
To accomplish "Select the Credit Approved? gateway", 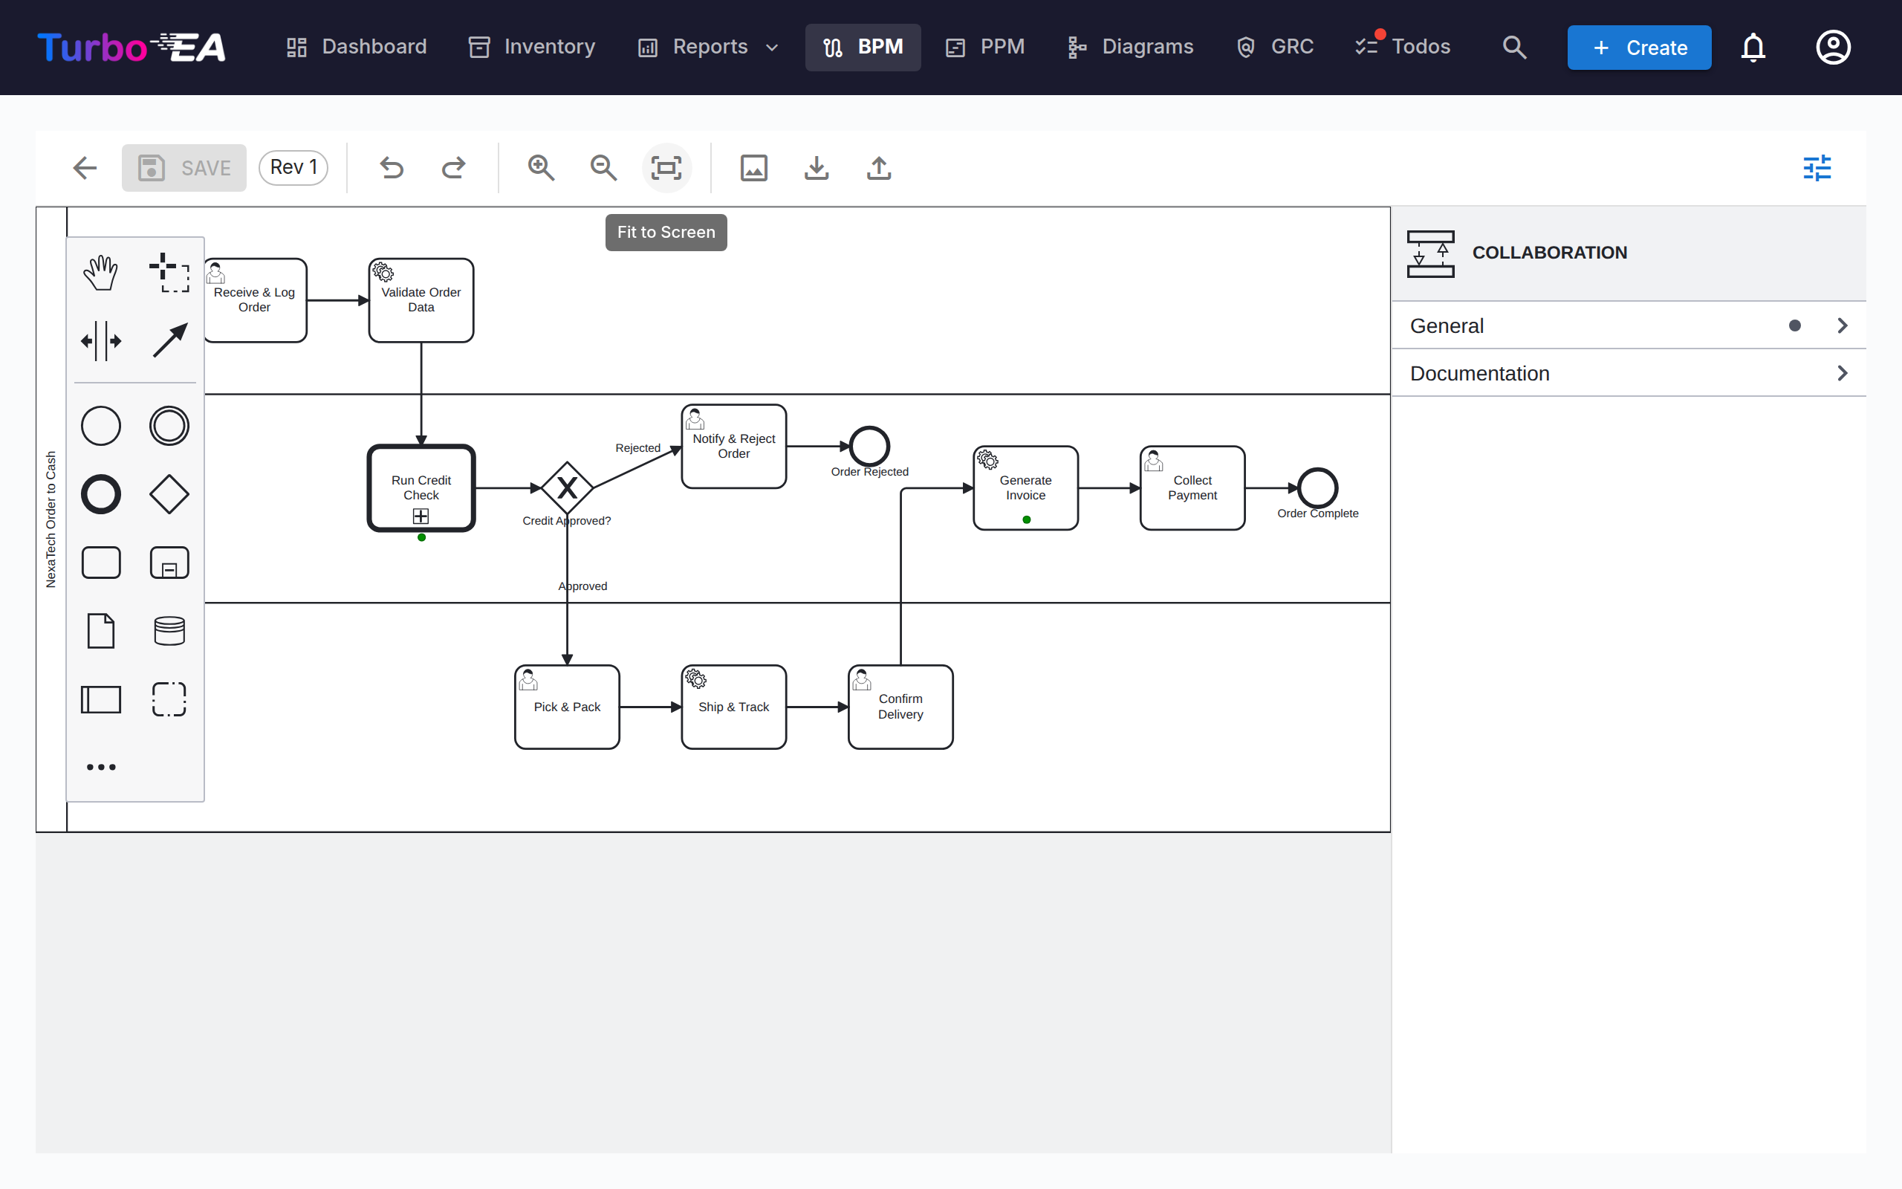I will (x=567, y=488).
